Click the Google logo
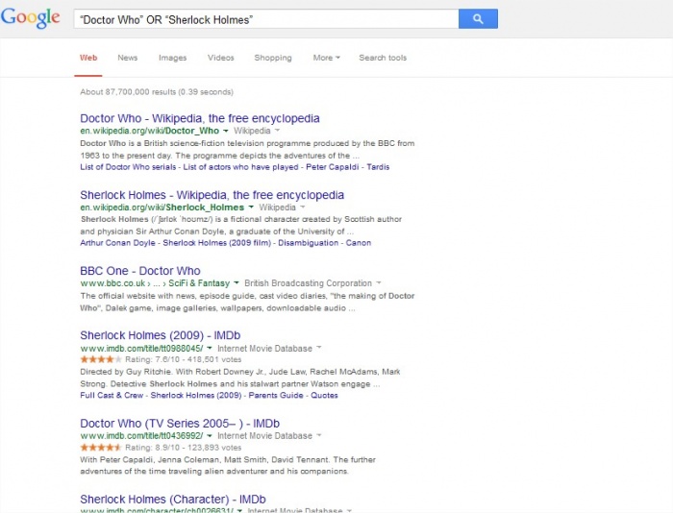This screenshot has width=673, height=513. coord(31,18)
